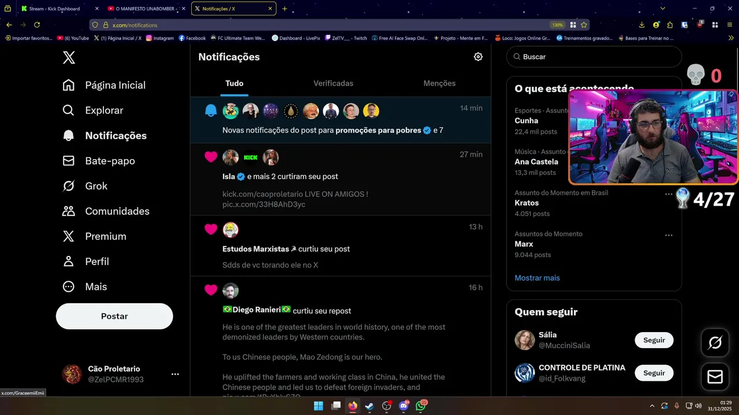This screenshot has height=415, width=739.
Task: Open the YouTube bookmark
Action: coord(73,38)
